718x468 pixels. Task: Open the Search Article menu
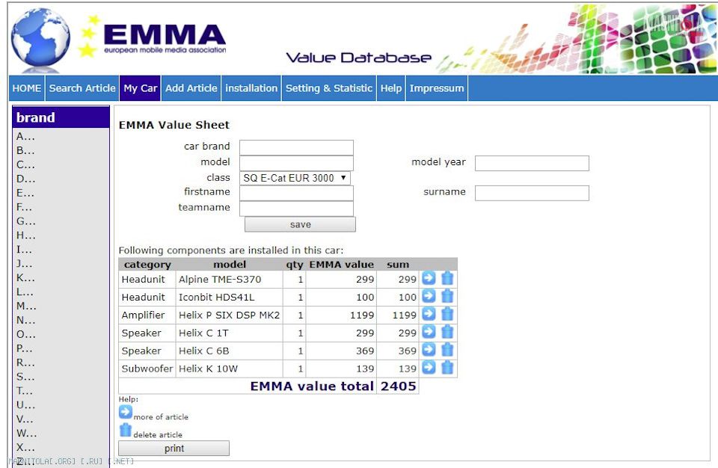[82, 88]
